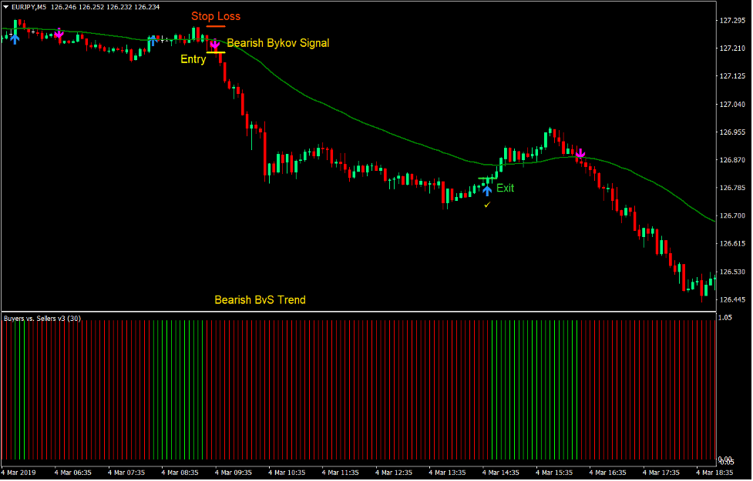This screenshot has height=481, width=753.
Task: Select the blue arrow near 4 Mar 08:35
Action: [153, 38]
